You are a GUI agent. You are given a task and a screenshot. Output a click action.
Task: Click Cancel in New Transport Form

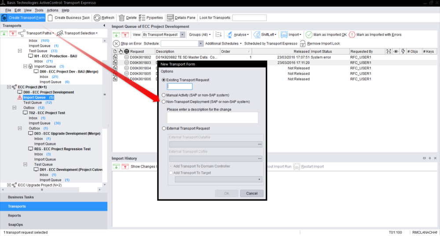click(x=252, y=193)
